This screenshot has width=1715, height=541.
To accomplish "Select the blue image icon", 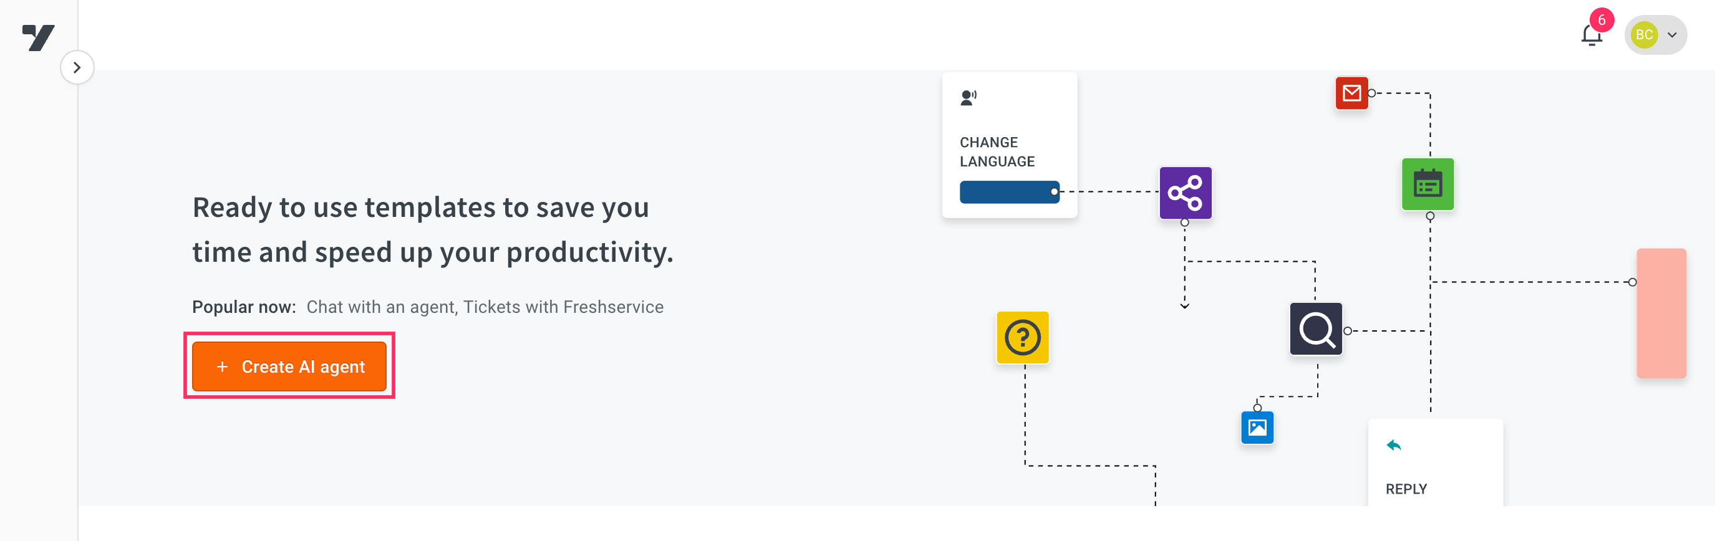I will pyautogui.click(x=1257, y=427).
